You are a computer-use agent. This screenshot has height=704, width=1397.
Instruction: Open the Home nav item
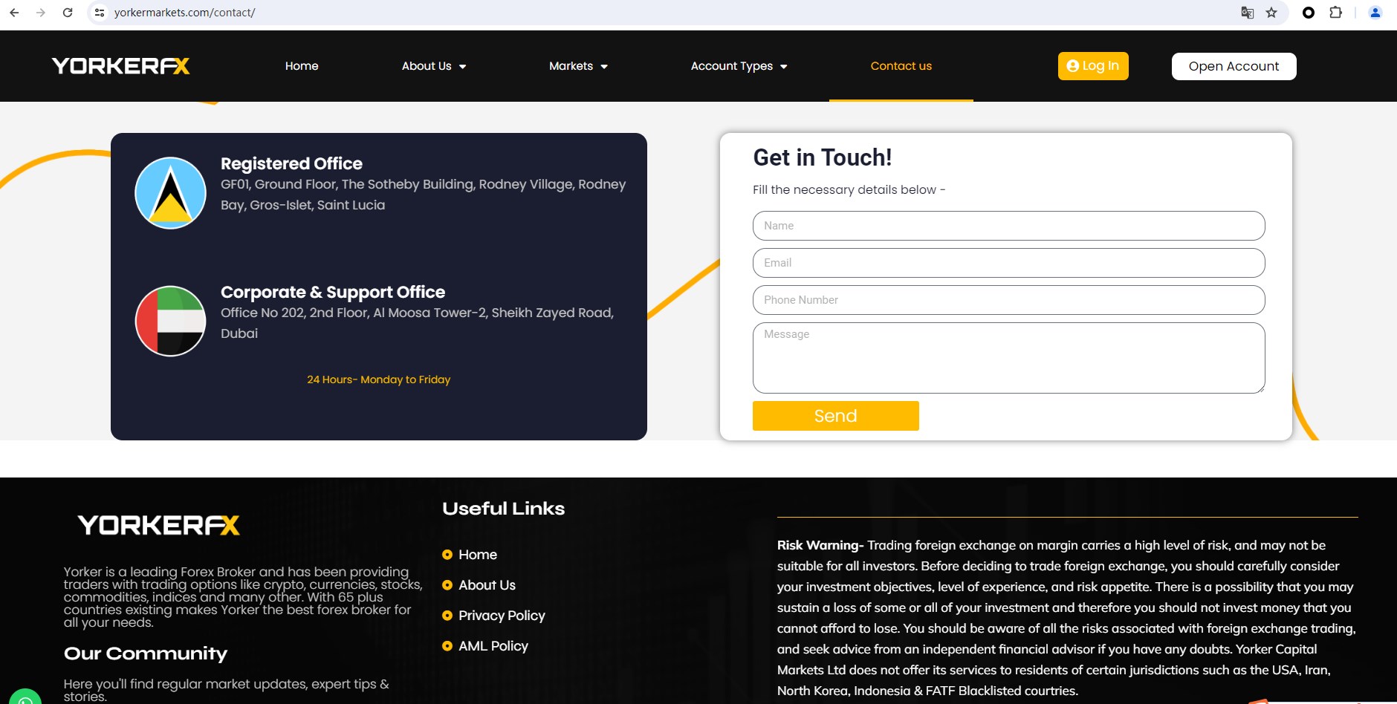[x=302, y=66]
